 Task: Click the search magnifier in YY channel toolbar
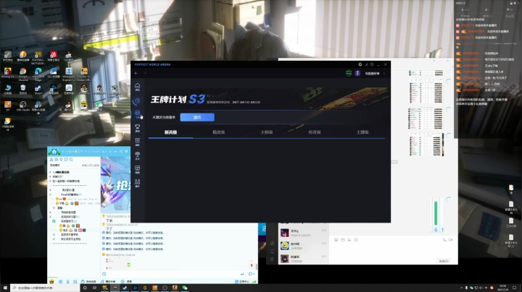71,160
